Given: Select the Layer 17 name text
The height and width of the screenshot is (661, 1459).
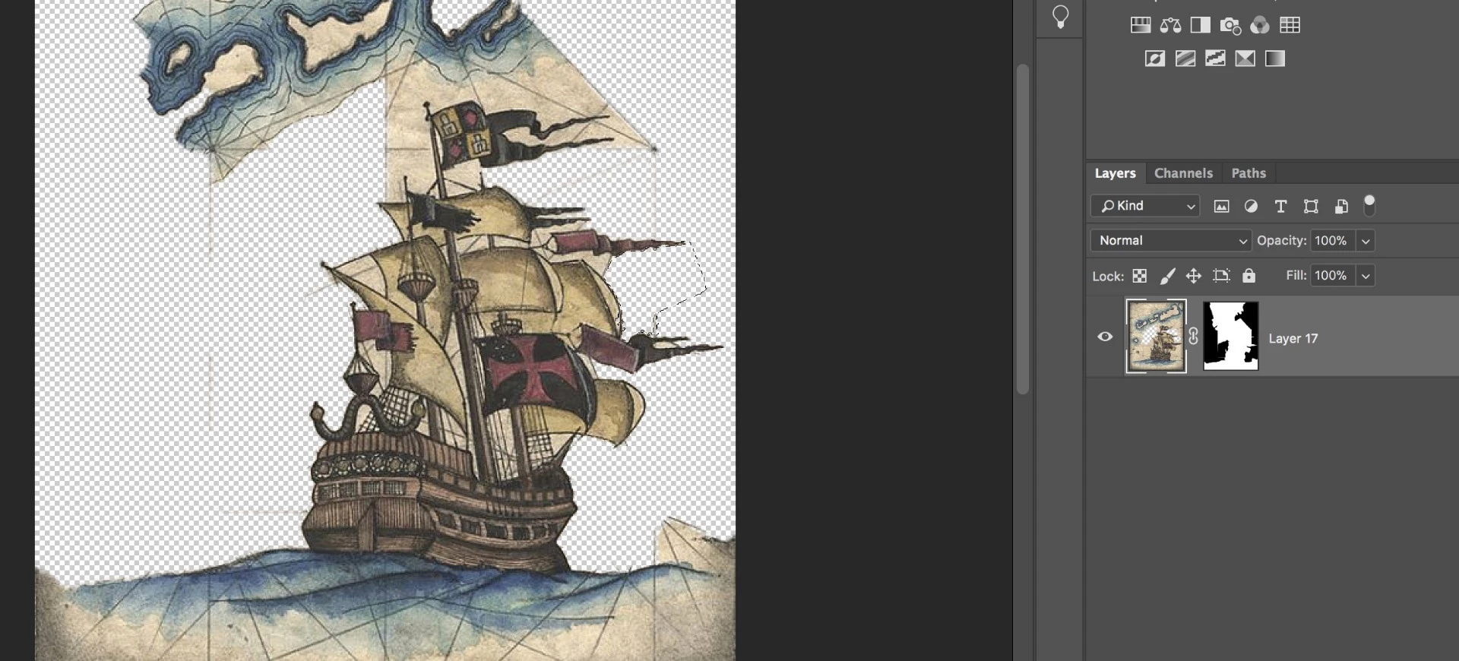Looking at the screenshot, I should point(1293,338).
